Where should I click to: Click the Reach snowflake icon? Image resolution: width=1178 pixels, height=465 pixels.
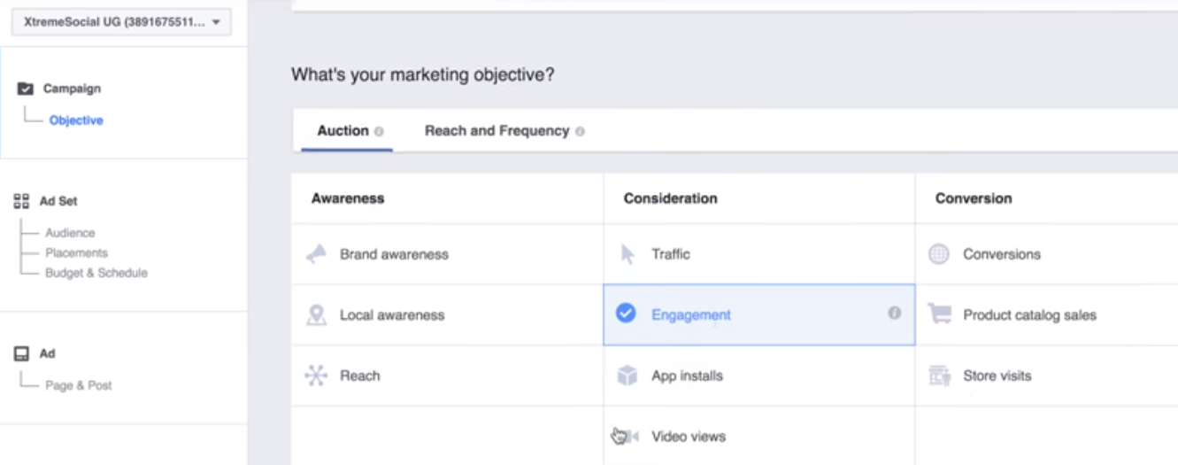[x=316, y=376]
